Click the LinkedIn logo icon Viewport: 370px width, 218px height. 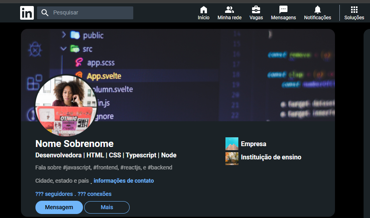pos(27,13)
